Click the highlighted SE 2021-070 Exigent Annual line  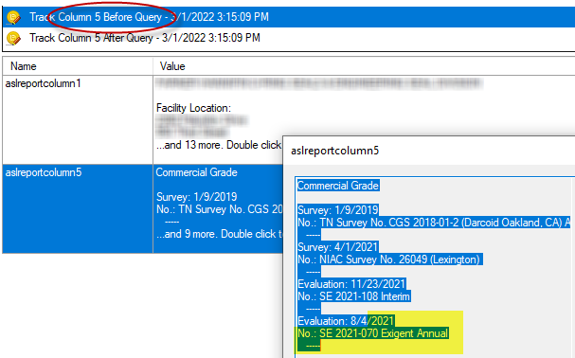click(372, 333)
